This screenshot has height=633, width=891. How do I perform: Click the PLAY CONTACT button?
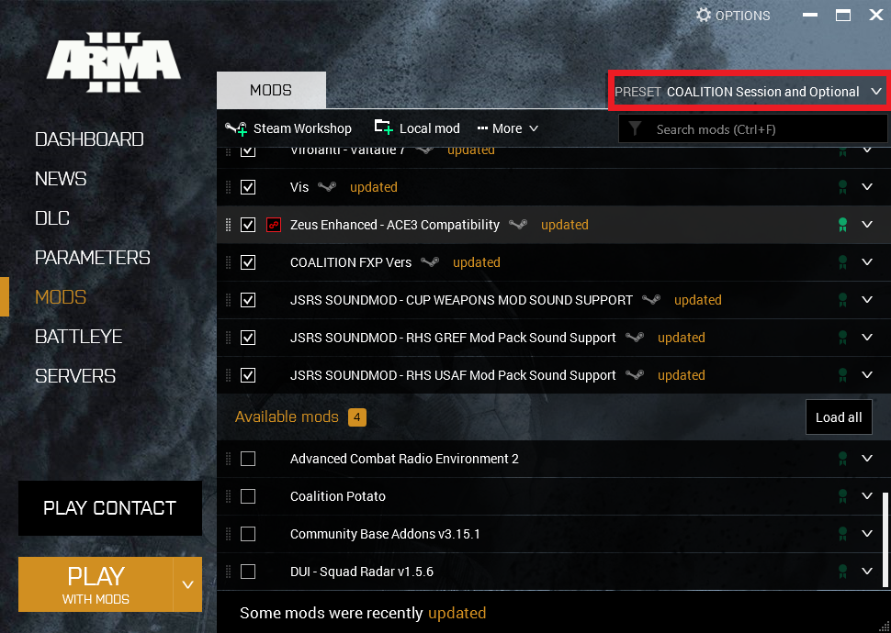pos(110,508)
